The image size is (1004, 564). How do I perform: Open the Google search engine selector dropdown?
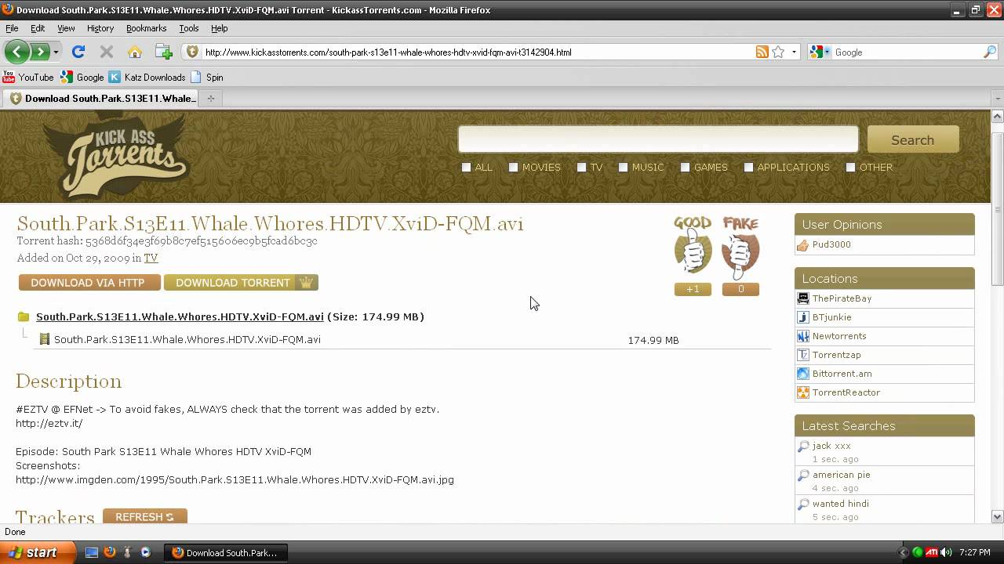point(820,52)
